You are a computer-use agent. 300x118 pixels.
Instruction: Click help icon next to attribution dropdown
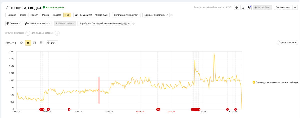click(x=134, y=24)
